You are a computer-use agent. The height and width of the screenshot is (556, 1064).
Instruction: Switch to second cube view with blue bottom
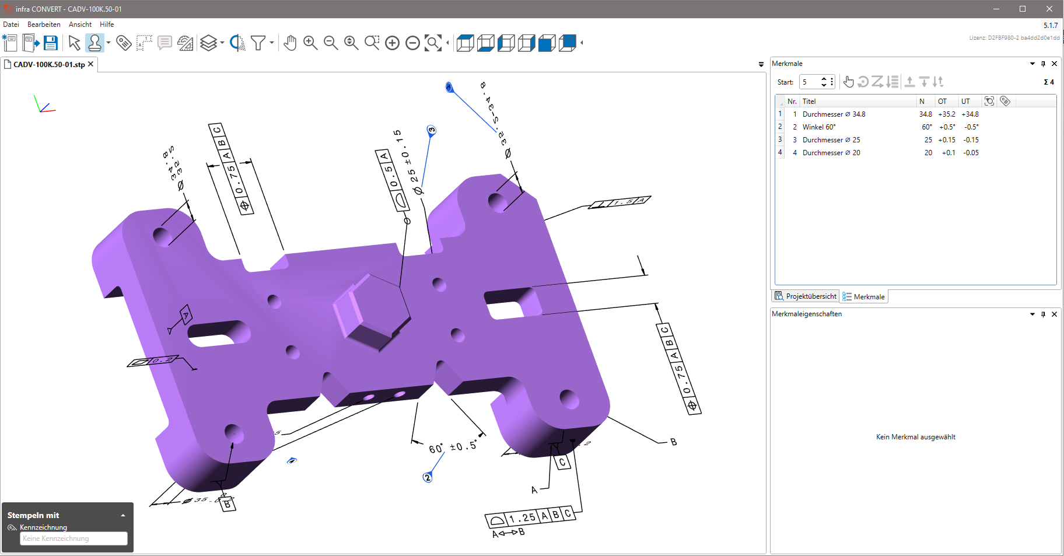tap(485, 43)
